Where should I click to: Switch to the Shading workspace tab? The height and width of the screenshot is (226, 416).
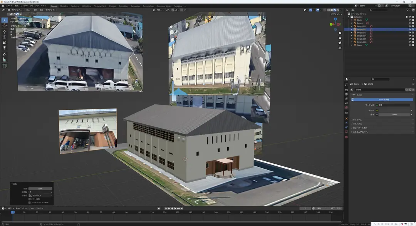(x=112, y=6)
